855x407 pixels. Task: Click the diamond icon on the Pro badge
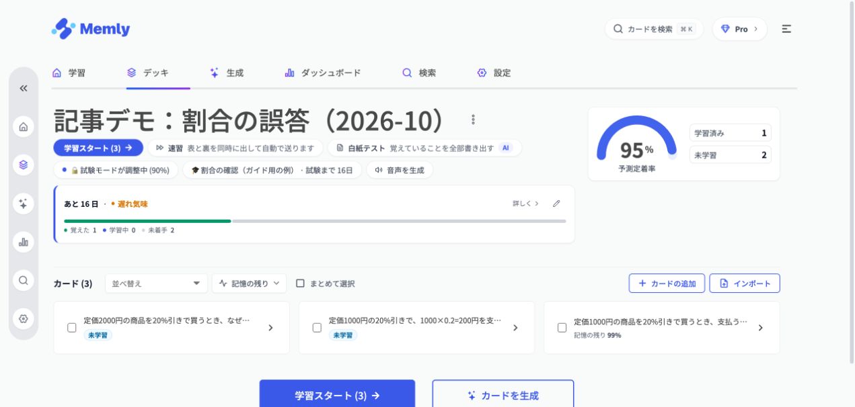coord(725,29)
